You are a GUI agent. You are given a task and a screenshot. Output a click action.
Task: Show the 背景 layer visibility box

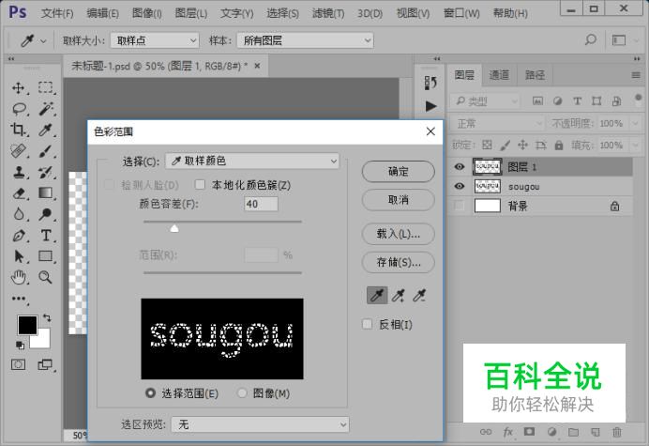tap(459, 206)
